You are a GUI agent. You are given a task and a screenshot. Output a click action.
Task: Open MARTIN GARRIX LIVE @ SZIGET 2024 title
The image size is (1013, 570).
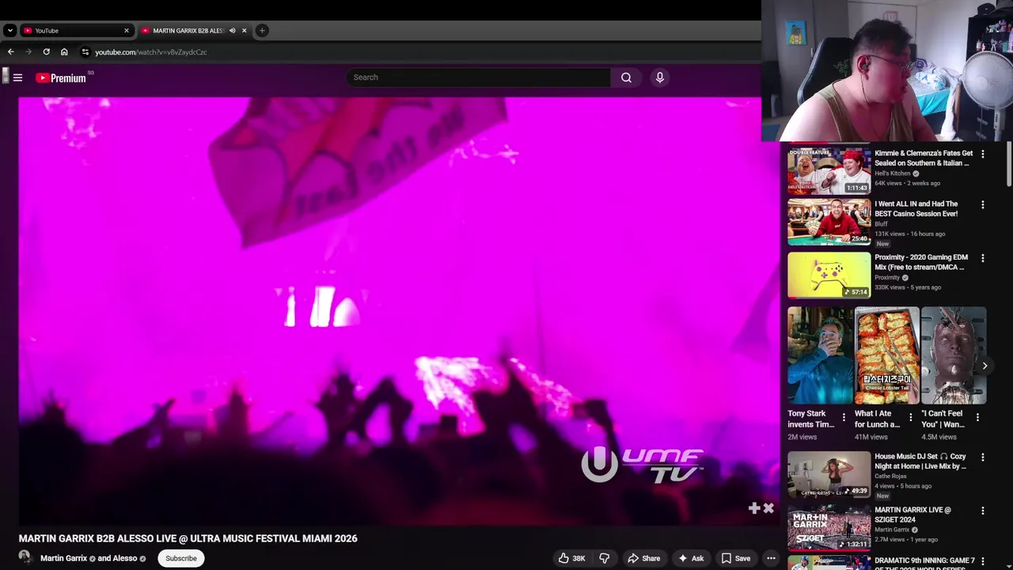[x=913, y=515]
